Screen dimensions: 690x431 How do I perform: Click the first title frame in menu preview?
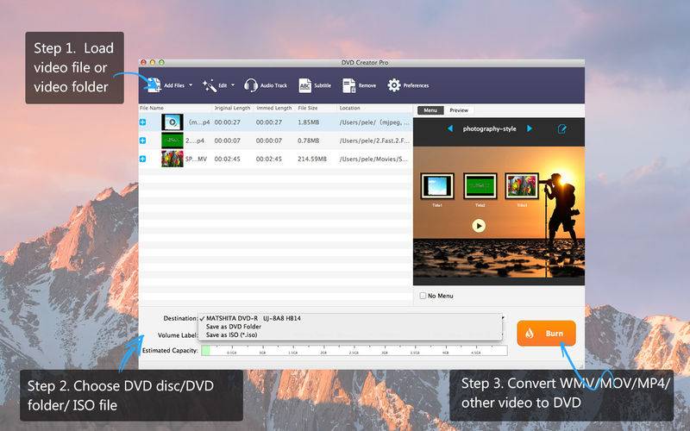[437, 186]
